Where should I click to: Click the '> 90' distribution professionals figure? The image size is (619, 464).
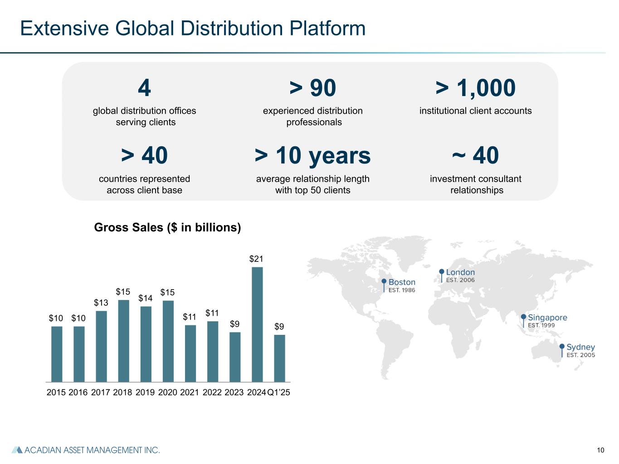312,87
